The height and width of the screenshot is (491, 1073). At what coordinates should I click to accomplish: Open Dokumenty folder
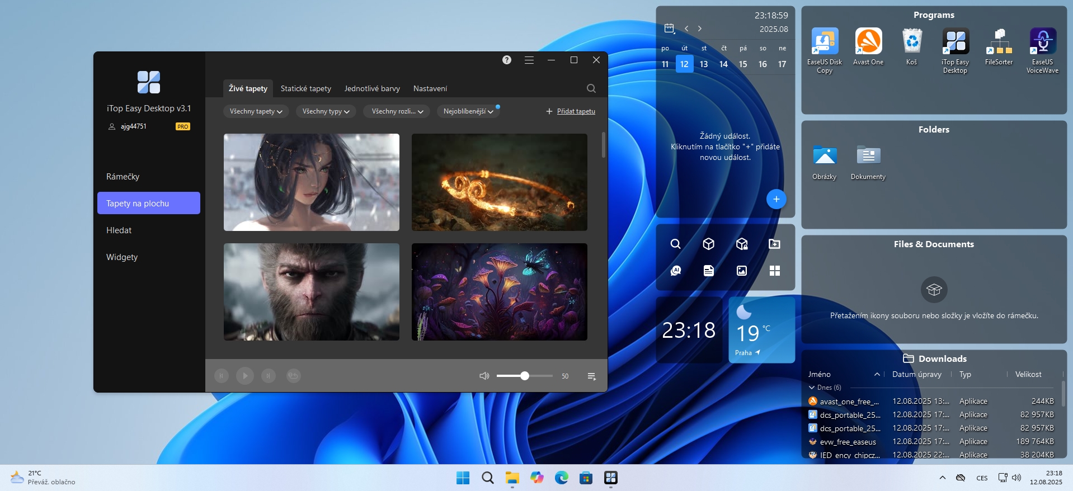tap(868, 162)
